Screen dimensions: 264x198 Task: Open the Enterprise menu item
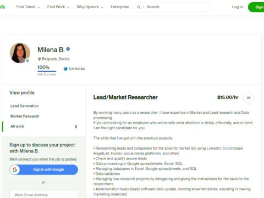[x=120, y=7]
